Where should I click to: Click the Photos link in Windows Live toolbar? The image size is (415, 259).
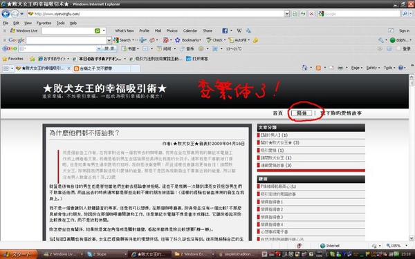point(172,31)
